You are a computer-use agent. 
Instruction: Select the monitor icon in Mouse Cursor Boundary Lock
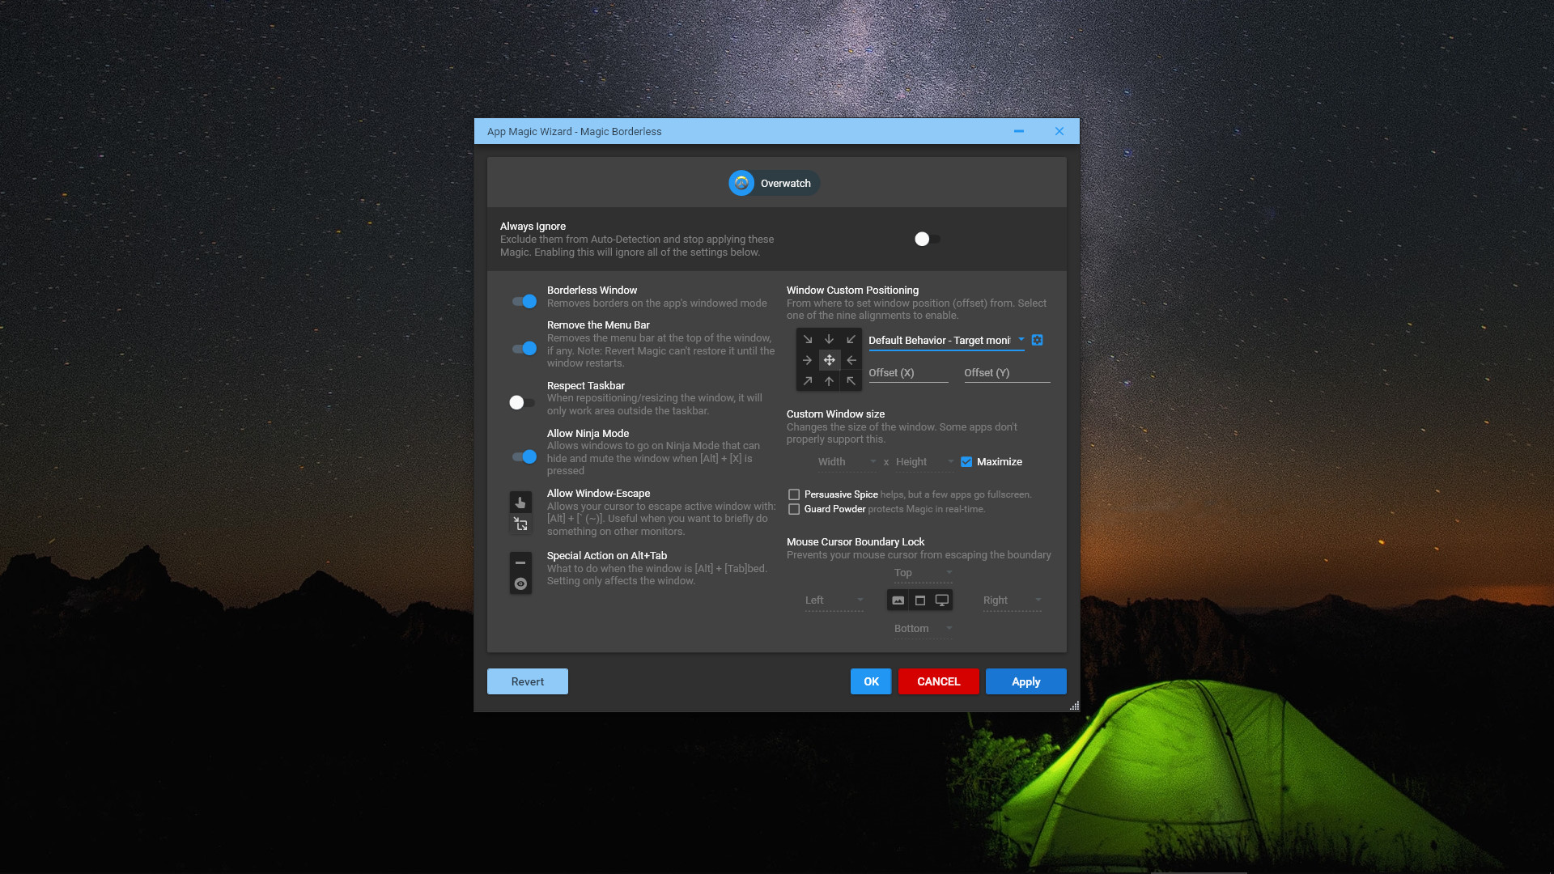pyautogui.click(x=941, y=600)
